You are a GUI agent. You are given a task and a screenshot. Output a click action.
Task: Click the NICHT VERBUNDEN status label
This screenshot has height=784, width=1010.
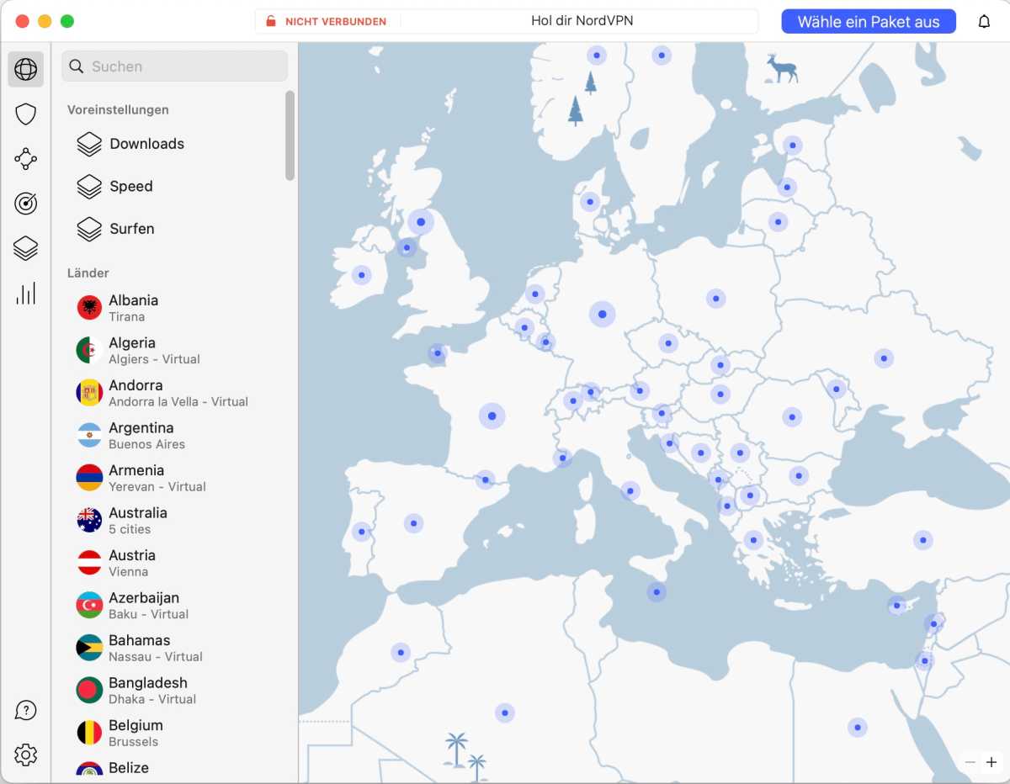tap(336, 22)
